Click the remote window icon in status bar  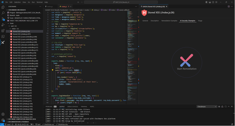click(2, 124)
